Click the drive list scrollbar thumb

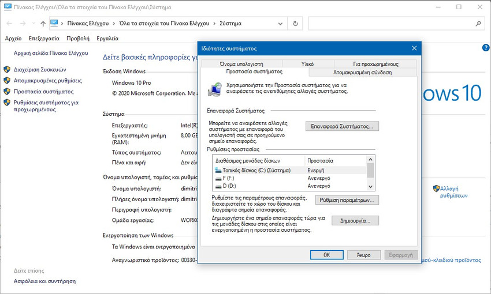click(x=370, y=170)
